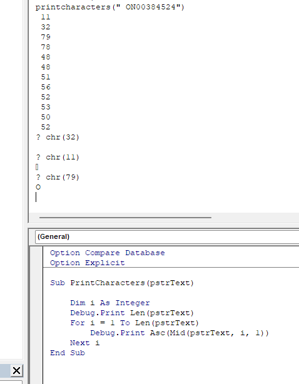Place cursor on the Option Explicit line

coord(88,263)
